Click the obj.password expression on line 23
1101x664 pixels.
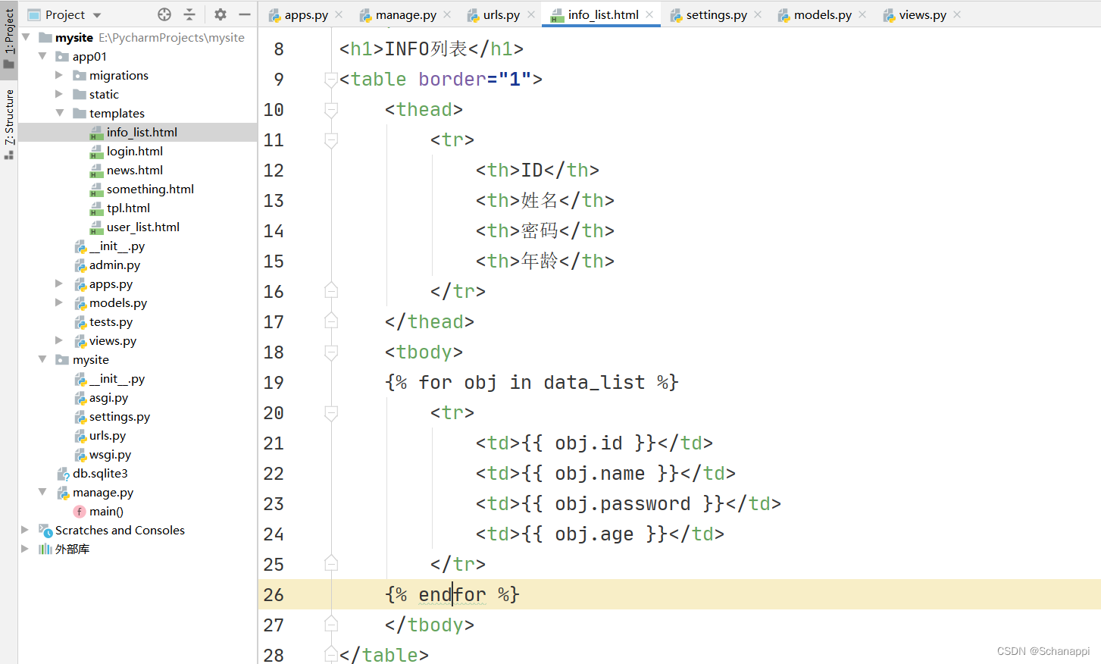(623, 503)
